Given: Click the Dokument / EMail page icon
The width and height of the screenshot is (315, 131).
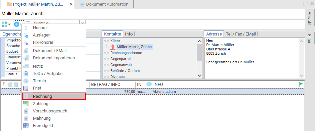Looking at the screenshot, I should point(26,51).
